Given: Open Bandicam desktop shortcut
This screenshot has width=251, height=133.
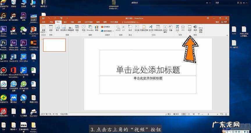Looking at the screenshot, I should pyautogui.click(x=3, y=71).
